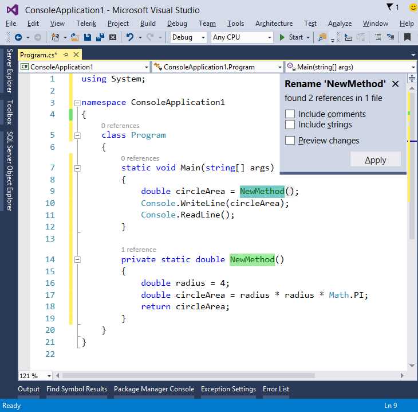Open the Server Explorer side tab
This screenshot has height=412, width=418.
tap(9, 71)
